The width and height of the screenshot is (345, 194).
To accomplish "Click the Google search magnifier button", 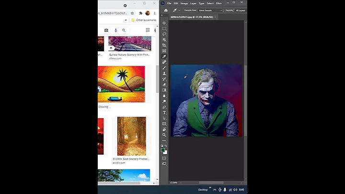I will coord(124,30).
